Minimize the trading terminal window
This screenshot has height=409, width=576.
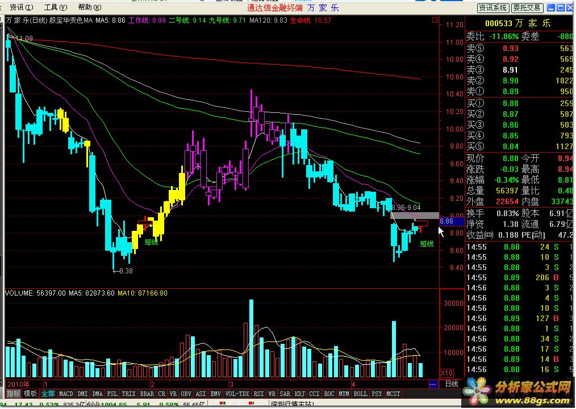point(551,8)
